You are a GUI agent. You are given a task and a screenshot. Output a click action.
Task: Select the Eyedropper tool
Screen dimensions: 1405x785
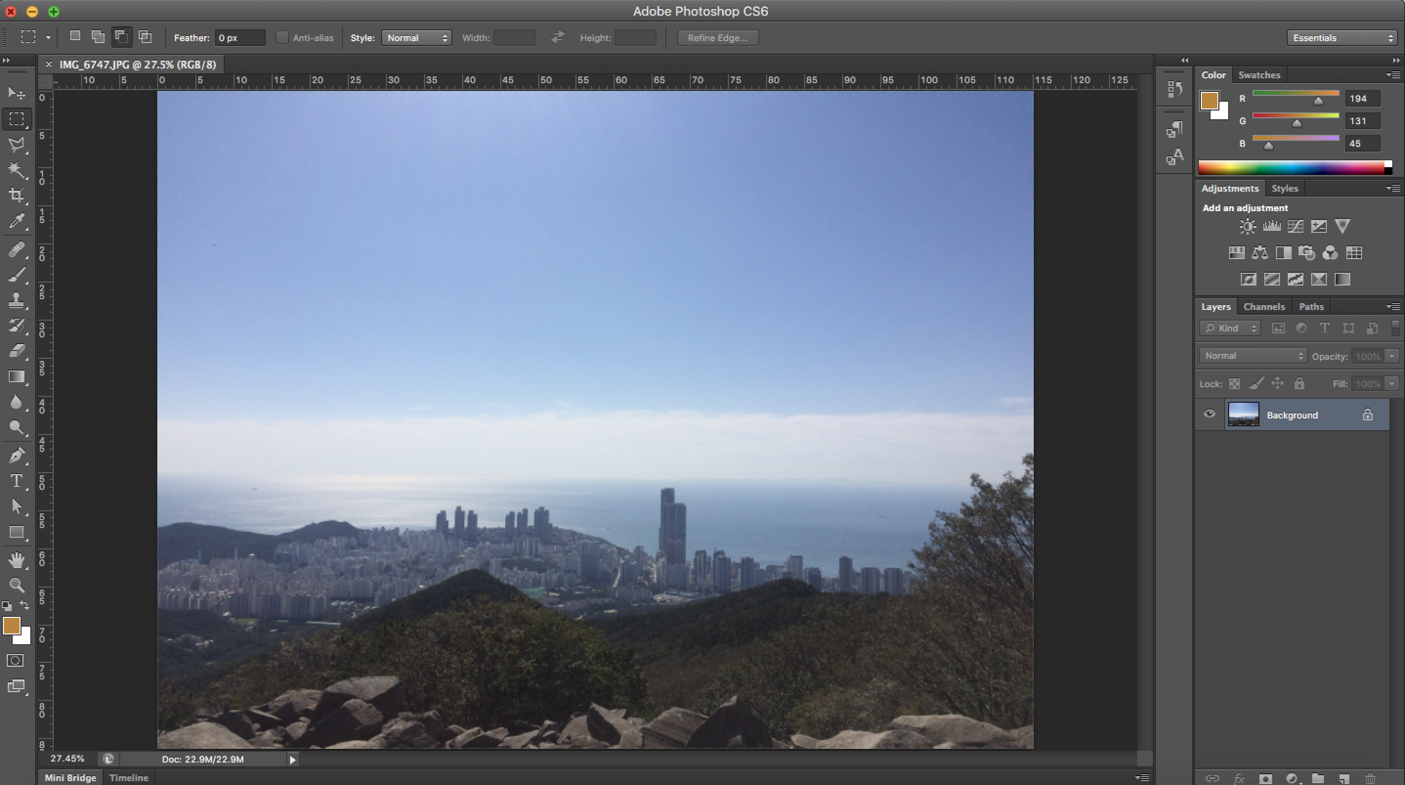pos(16,221)
